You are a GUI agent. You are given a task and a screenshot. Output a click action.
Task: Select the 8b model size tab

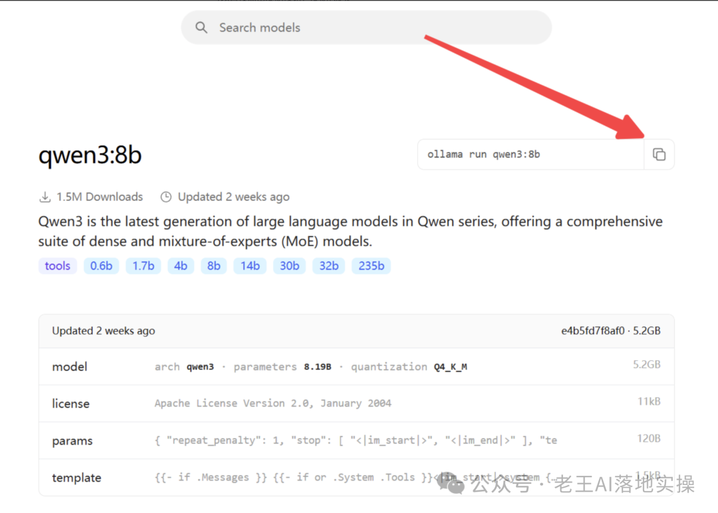[213, 265]
